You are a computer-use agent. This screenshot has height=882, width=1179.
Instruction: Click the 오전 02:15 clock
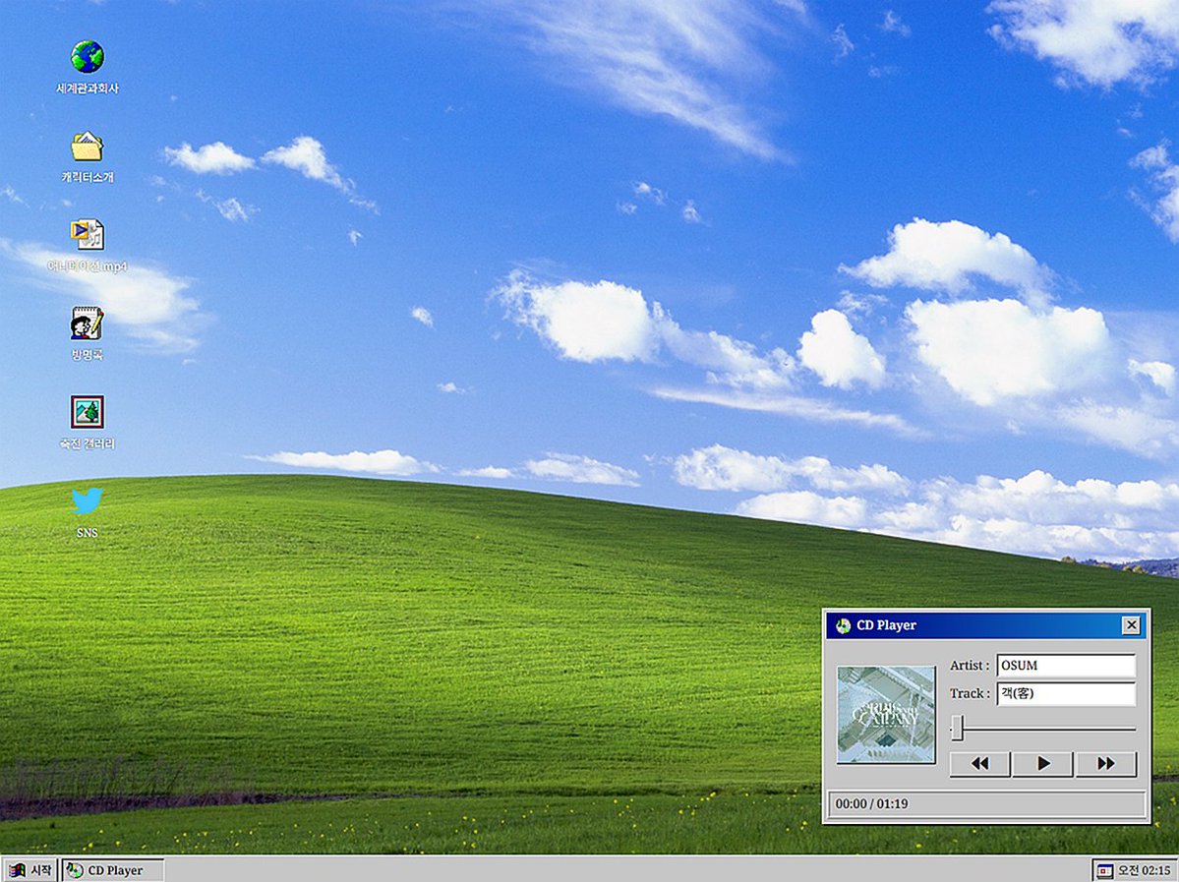click(x=1145, y=871)
